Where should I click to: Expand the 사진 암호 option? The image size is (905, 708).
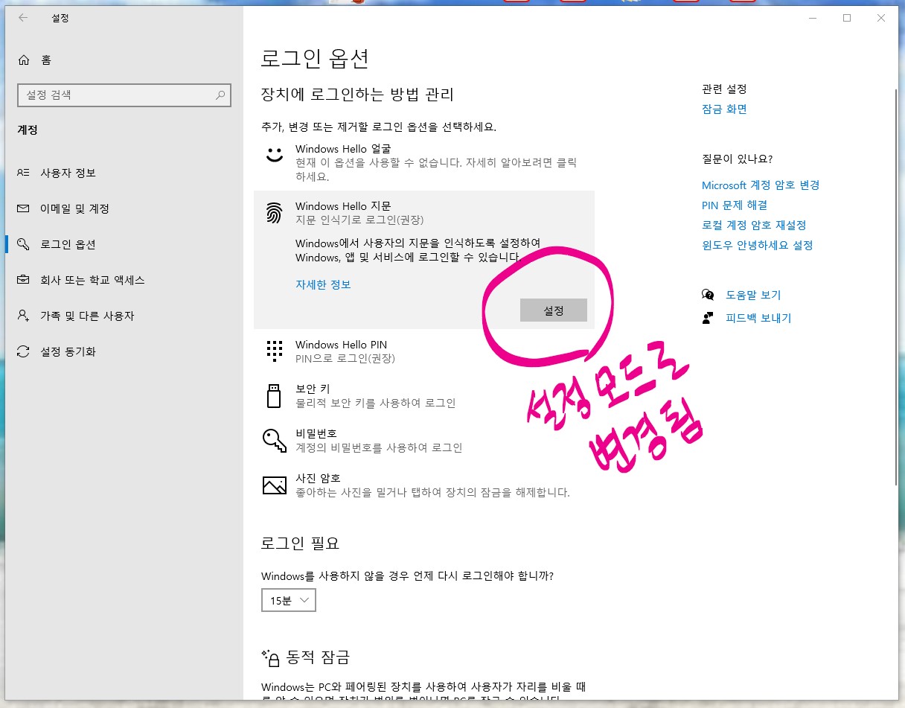tap(424, 485)
